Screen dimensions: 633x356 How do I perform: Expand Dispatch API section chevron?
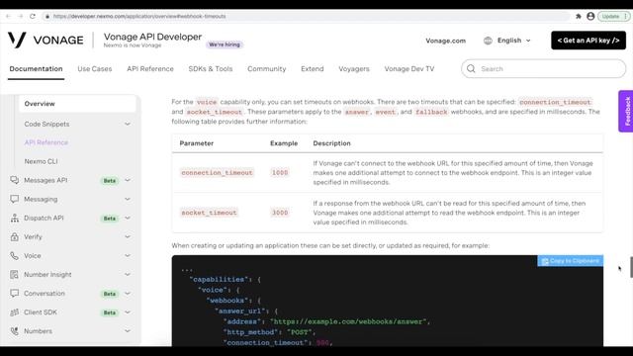click(128, 218)
